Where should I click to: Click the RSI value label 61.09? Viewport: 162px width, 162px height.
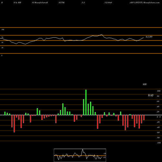149,37
